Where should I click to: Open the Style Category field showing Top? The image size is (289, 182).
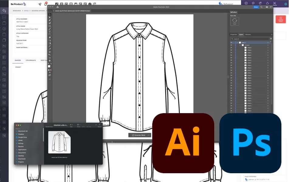31,36
